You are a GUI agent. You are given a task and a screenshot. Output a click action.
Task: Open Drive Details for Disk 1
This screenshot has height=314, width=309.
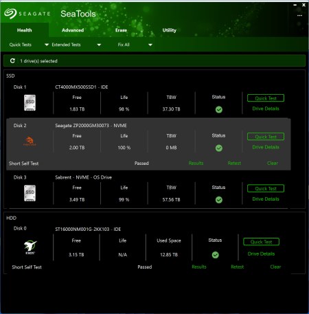pos(266,109)
